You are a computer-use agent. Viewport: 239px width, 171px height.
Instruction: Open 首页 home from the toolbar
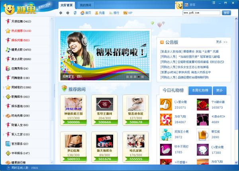pos(86,13)
